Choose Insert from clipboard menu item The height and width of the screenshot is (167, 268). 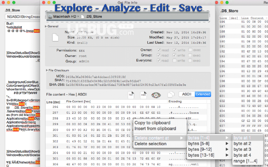155,129
